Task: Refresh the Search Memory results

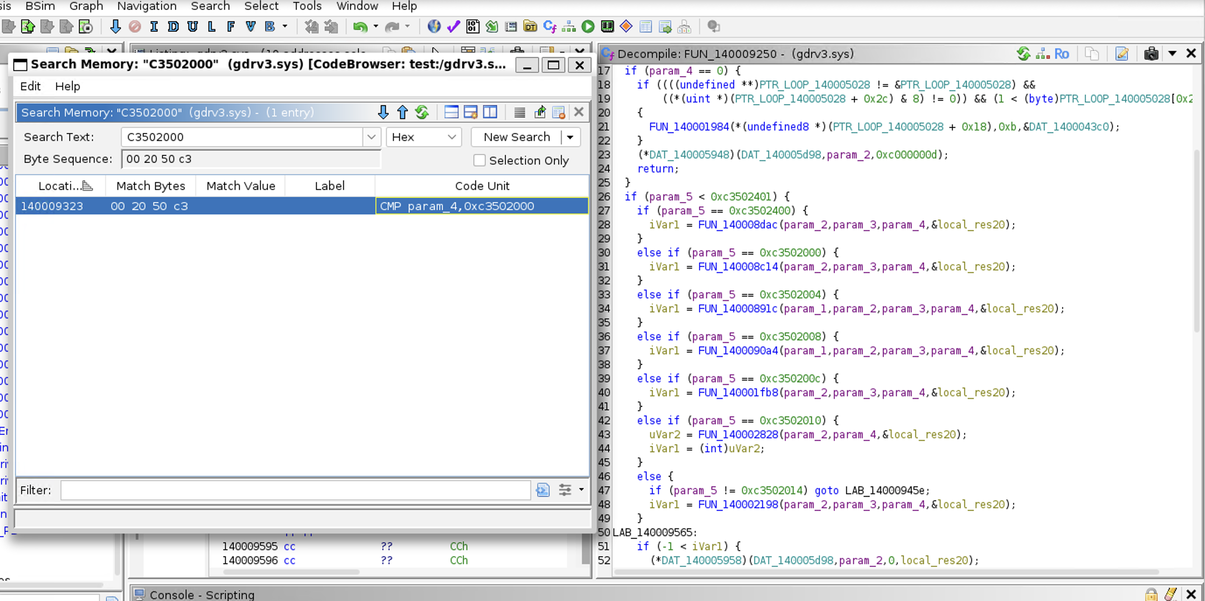Action: tap(422, 112)
